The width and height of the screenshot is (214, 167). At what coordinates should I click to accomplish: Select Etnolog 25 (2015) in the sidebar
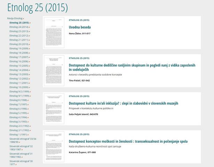pyautogui.click(x=19, y=23)
